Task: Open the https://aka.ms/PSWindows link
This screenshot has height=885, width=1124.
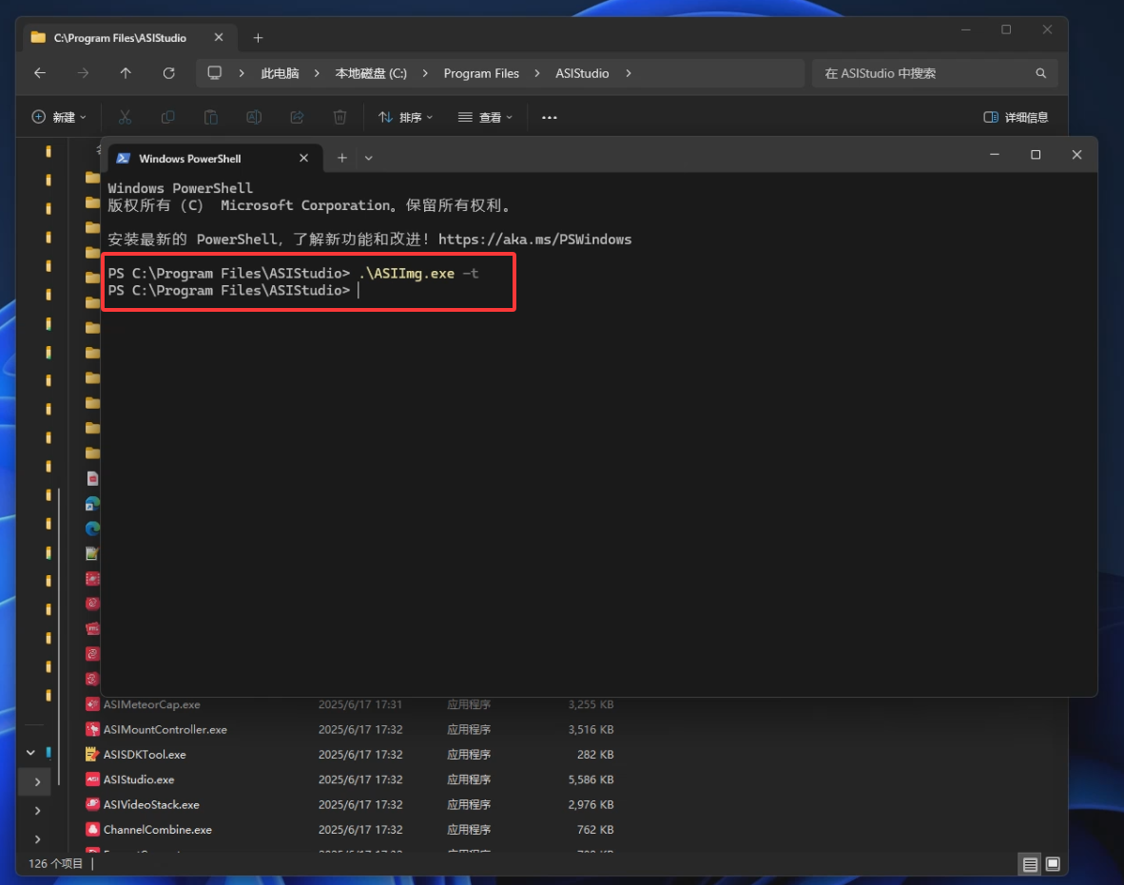Action: [534, 240]
